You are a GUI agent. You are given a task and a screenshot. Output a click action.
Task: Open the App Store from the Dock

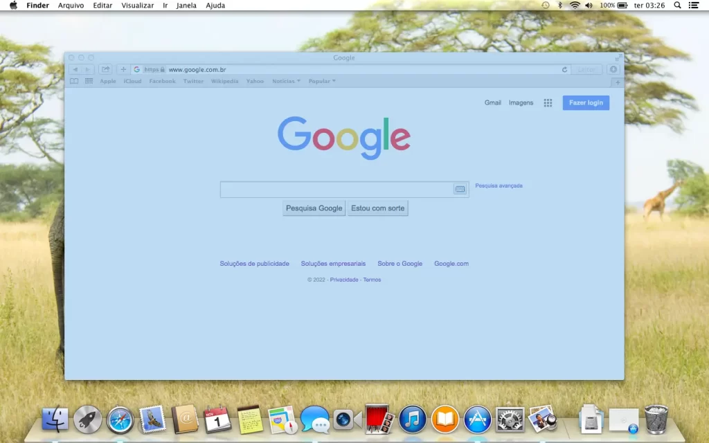tap(478, 419)
